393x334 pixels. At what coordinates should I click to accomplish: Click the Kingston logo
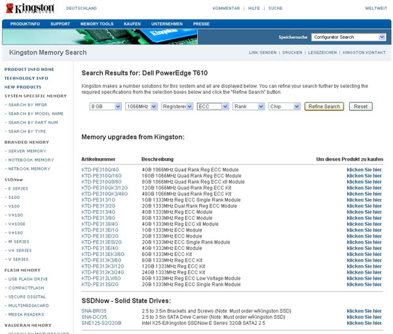(30, 9)
